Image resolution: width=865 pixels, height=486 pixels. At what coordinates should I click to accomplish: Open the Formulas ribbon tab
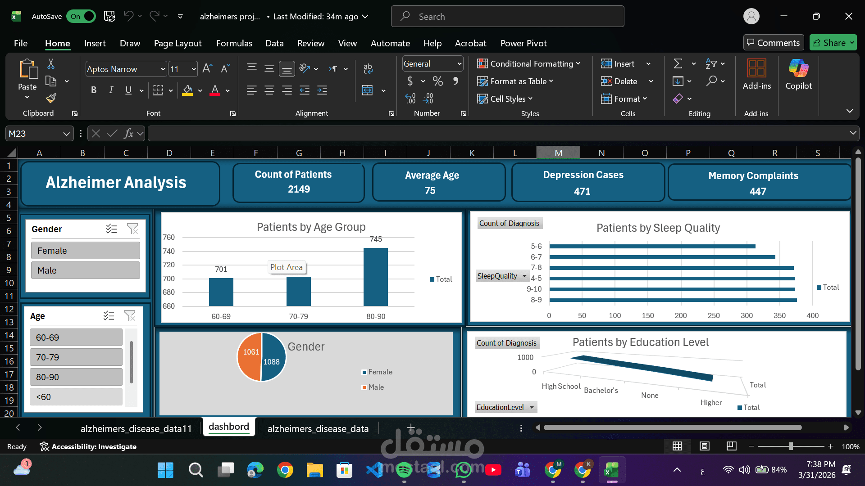point(234,43)
